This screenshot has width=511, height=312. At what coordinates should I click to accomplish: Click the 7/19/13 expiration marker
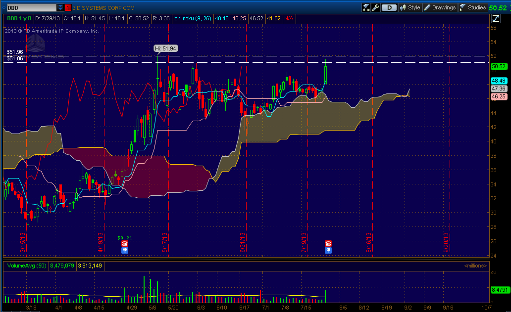coord(304,242)
